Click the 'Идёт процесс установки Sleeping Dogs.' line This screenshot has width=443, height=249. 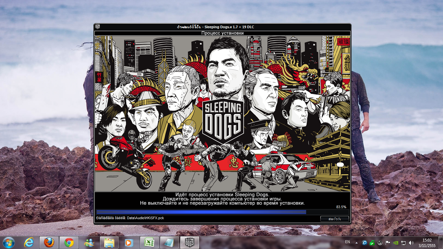pos(222,194)
